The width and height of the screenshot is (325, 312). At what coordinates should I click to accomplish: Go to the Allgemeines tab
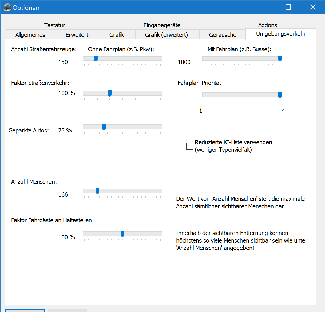click(30, 35)
